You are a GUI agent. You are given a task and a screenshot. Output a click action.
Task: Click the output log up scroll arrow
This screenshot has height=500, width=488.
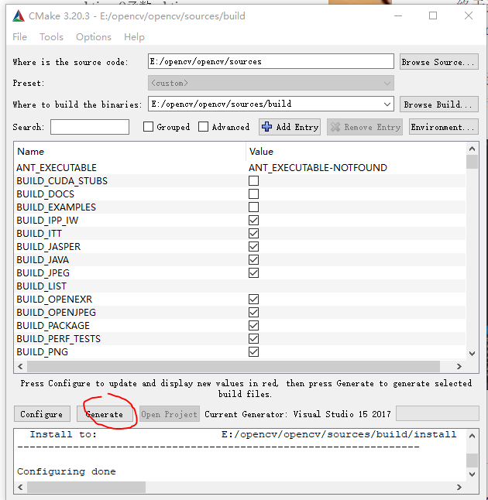473,436
